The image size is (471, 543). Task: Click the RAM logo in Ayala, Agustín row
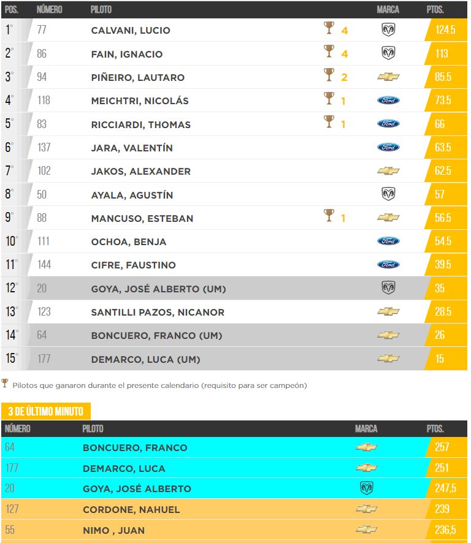tap(388, 194)
